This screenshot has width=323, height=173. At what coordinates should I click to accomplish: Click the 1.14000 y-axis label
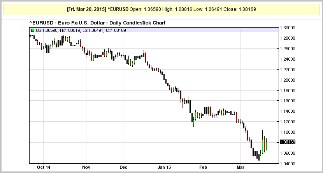click(288, 111)
